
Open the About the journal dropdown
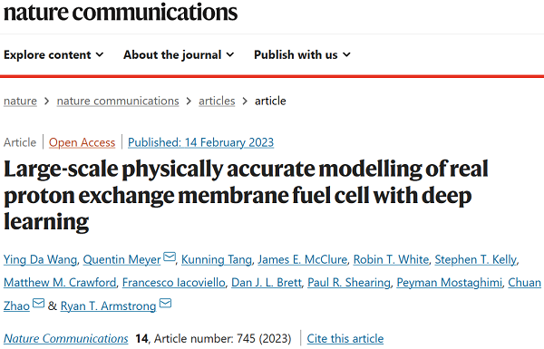point(179,54)
